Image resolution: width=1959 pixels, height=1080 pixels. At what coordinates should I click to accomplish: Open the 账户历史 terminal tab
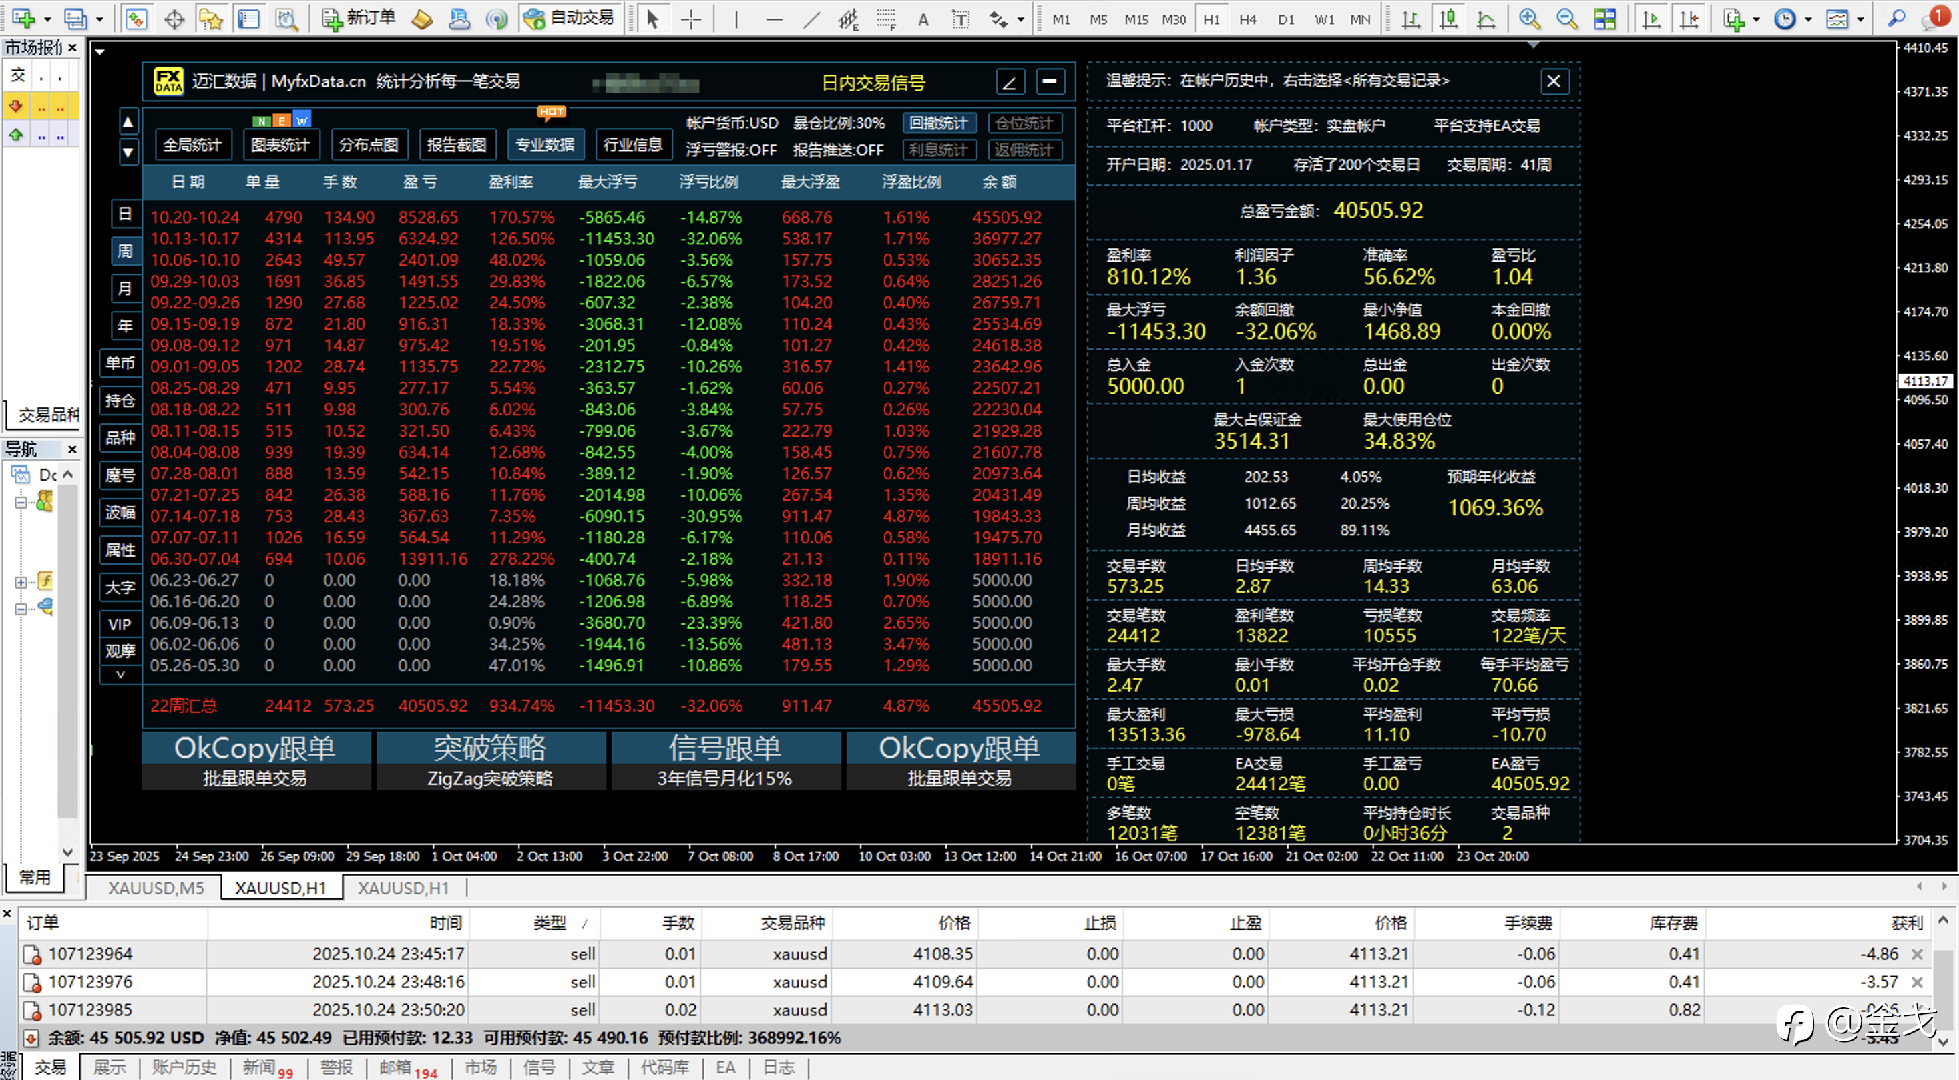183,1067
